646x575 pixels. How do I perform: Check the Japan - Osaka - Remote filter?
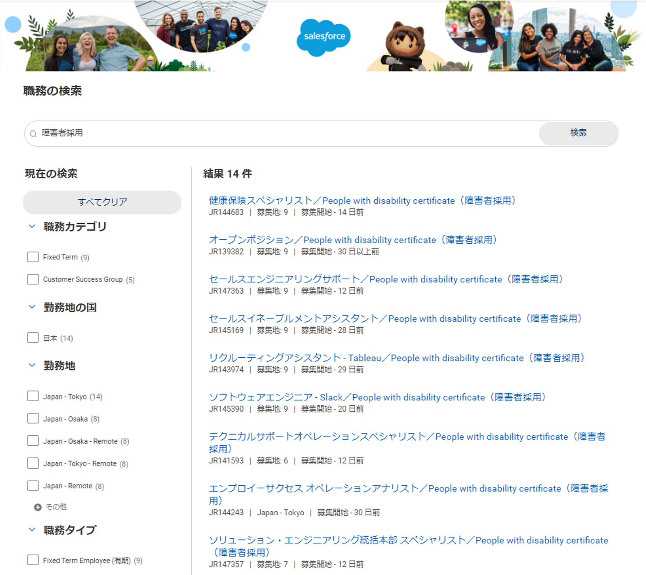[x=33, y=441]
